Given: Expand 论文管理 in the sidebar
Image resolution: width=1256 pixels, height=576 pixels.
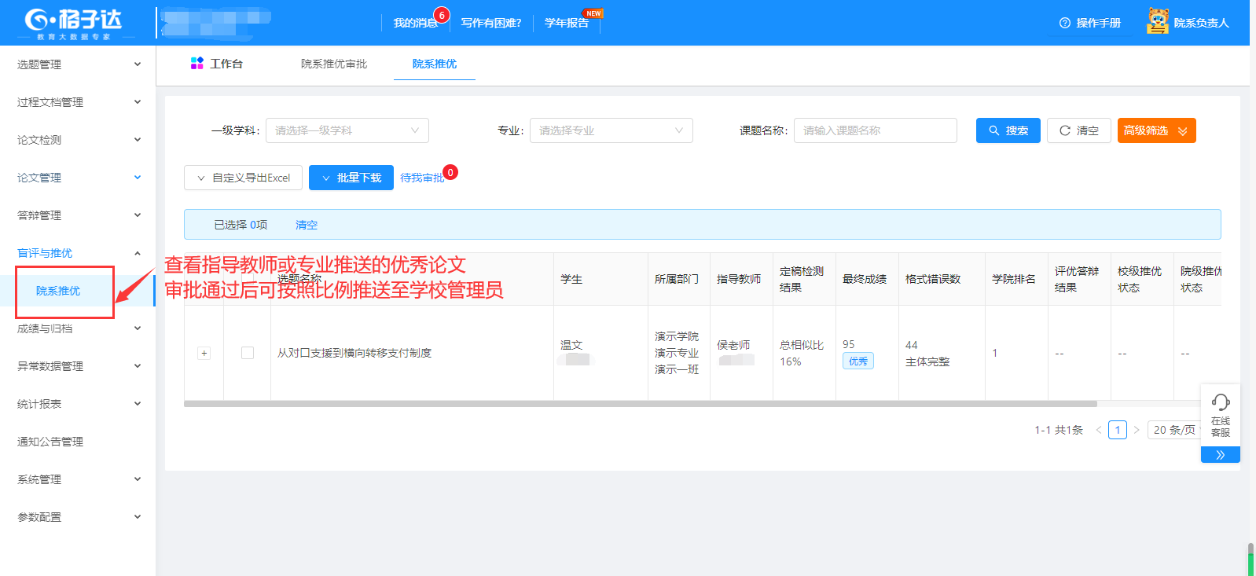Looking at the screenshot, I should click(79, 178).
